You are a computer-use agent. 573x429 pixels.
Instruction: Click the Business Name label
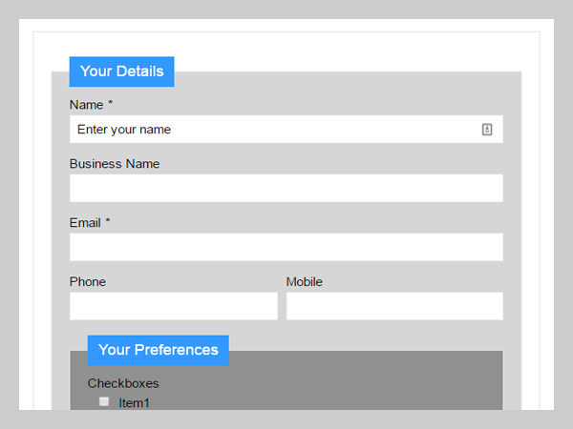[x=115, y=164]
